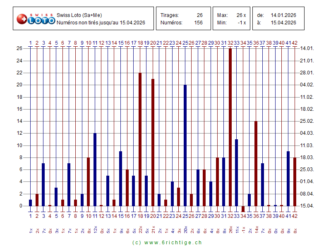Select the blue bar for number 11
Image resolution: width=331 pixels, height=248 pixels.
[95, 169]
